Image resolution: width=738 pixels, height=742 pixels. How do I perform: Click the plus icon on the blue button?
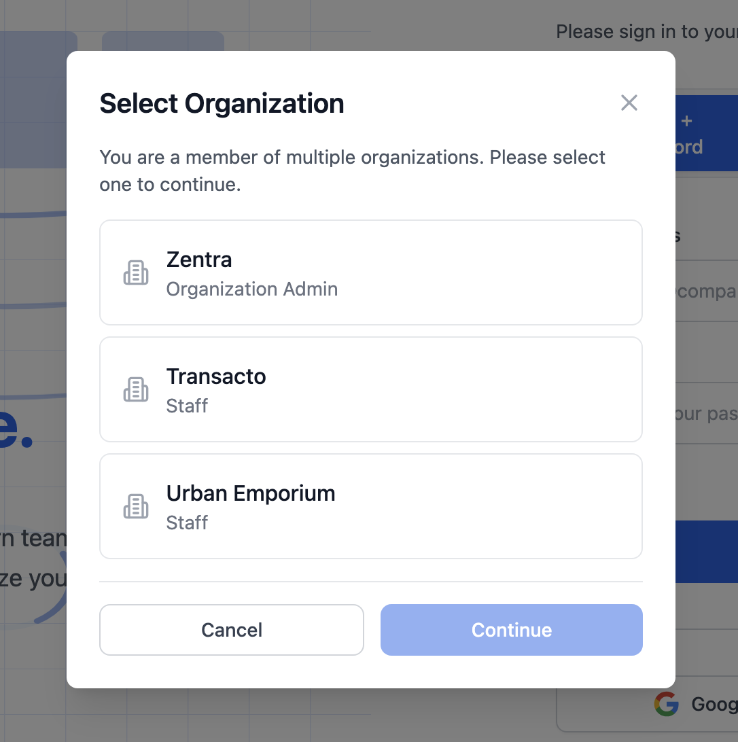(686, 121)
